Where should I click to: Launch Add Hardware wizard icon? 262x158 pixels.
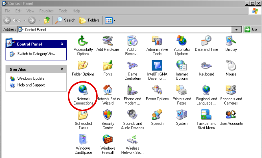pos(108,41)
